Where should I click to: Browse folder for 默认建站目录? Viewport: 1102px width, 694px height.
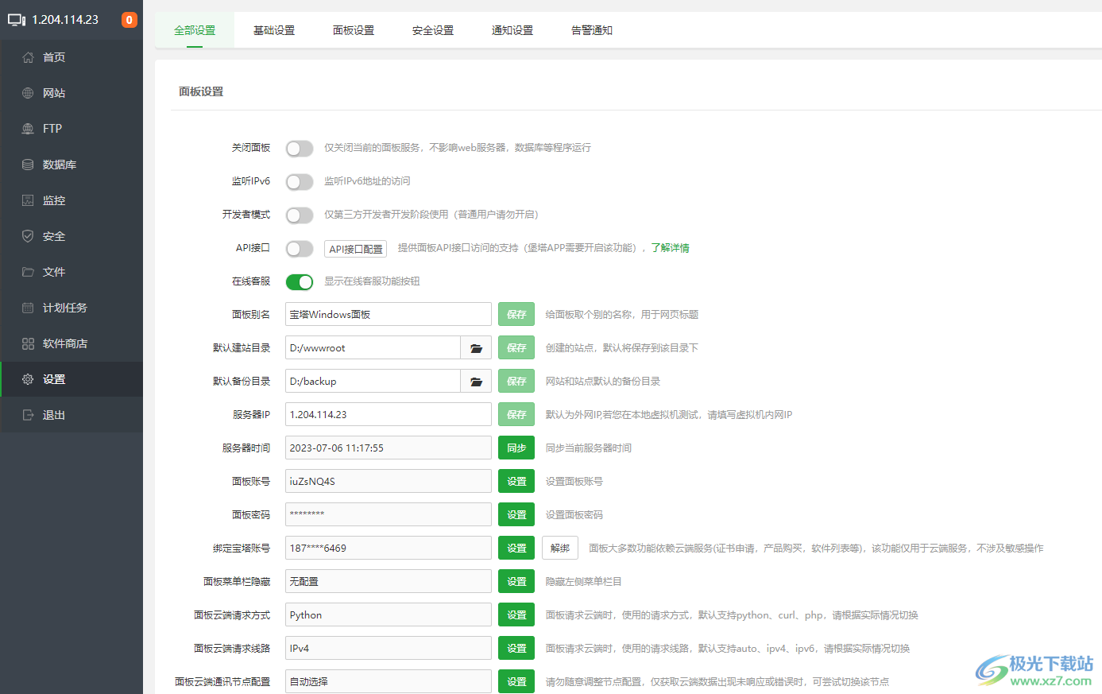point(476,348)
